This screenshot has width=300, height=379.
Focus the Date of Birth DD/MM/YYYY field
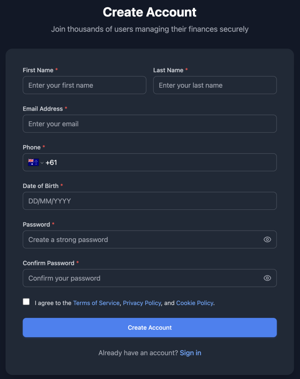pos(150,201)
